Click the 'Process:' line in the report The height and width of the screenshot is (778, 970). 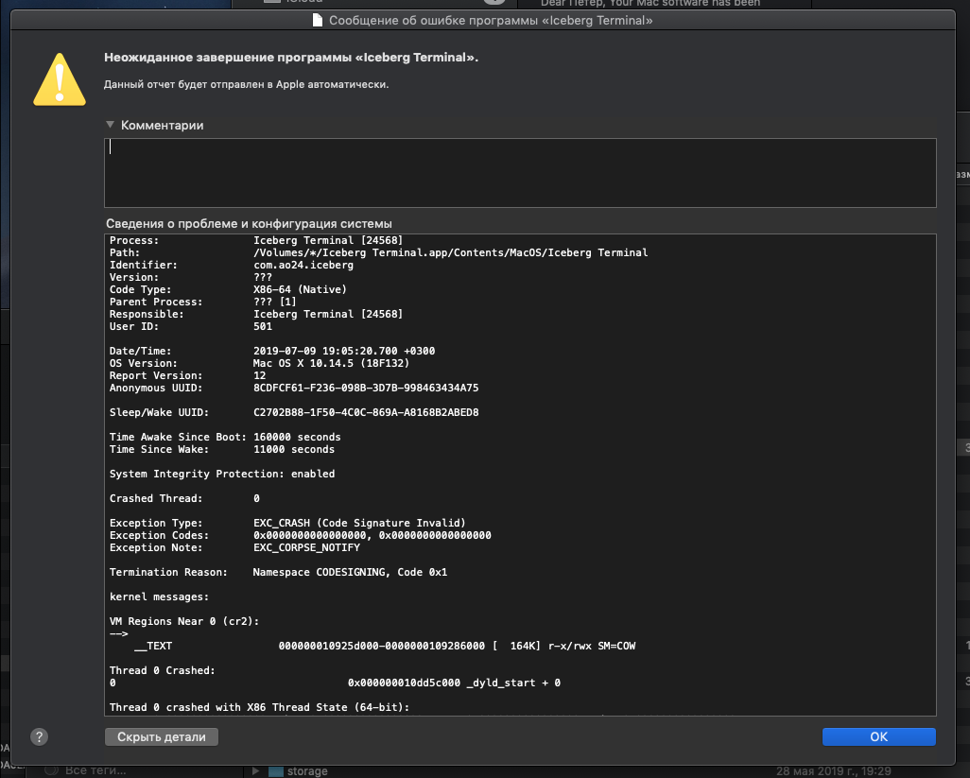click(x=256, y=240)
